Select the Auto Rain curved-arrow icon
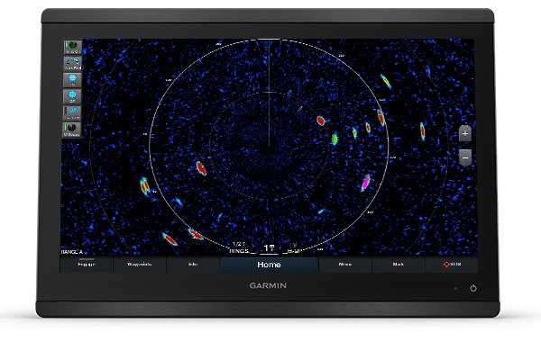Screen dimensions: 541x360 coord(72,63)
